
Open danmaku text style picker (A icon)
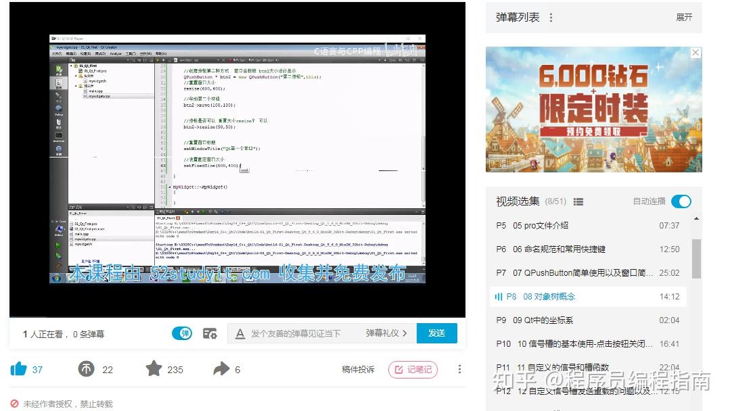click(240, 333)
